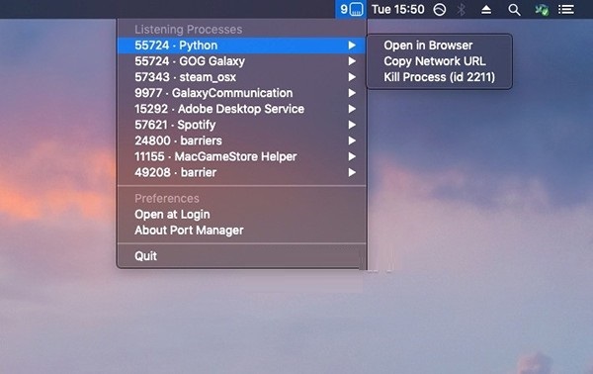Viewport: 593px width, 374px height.
Task: Click the green arrows menu bar icon
Action: (542, 10)
